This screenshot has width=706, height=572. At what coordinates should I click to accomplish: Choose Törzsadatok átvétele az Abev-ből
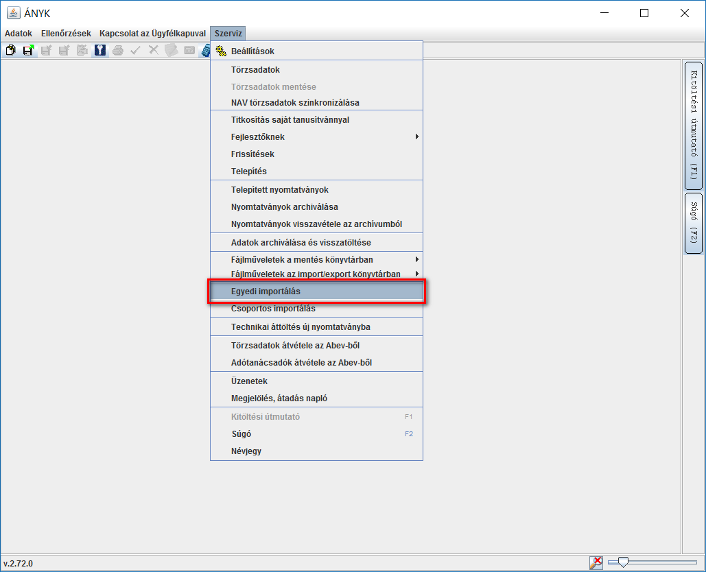316,346
